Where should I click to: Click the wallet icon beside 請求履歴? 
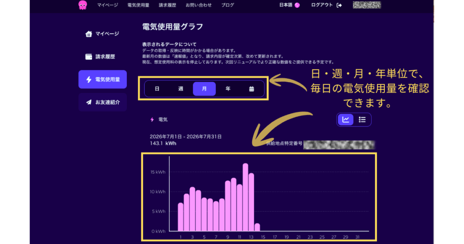click(x=88, y=57)
